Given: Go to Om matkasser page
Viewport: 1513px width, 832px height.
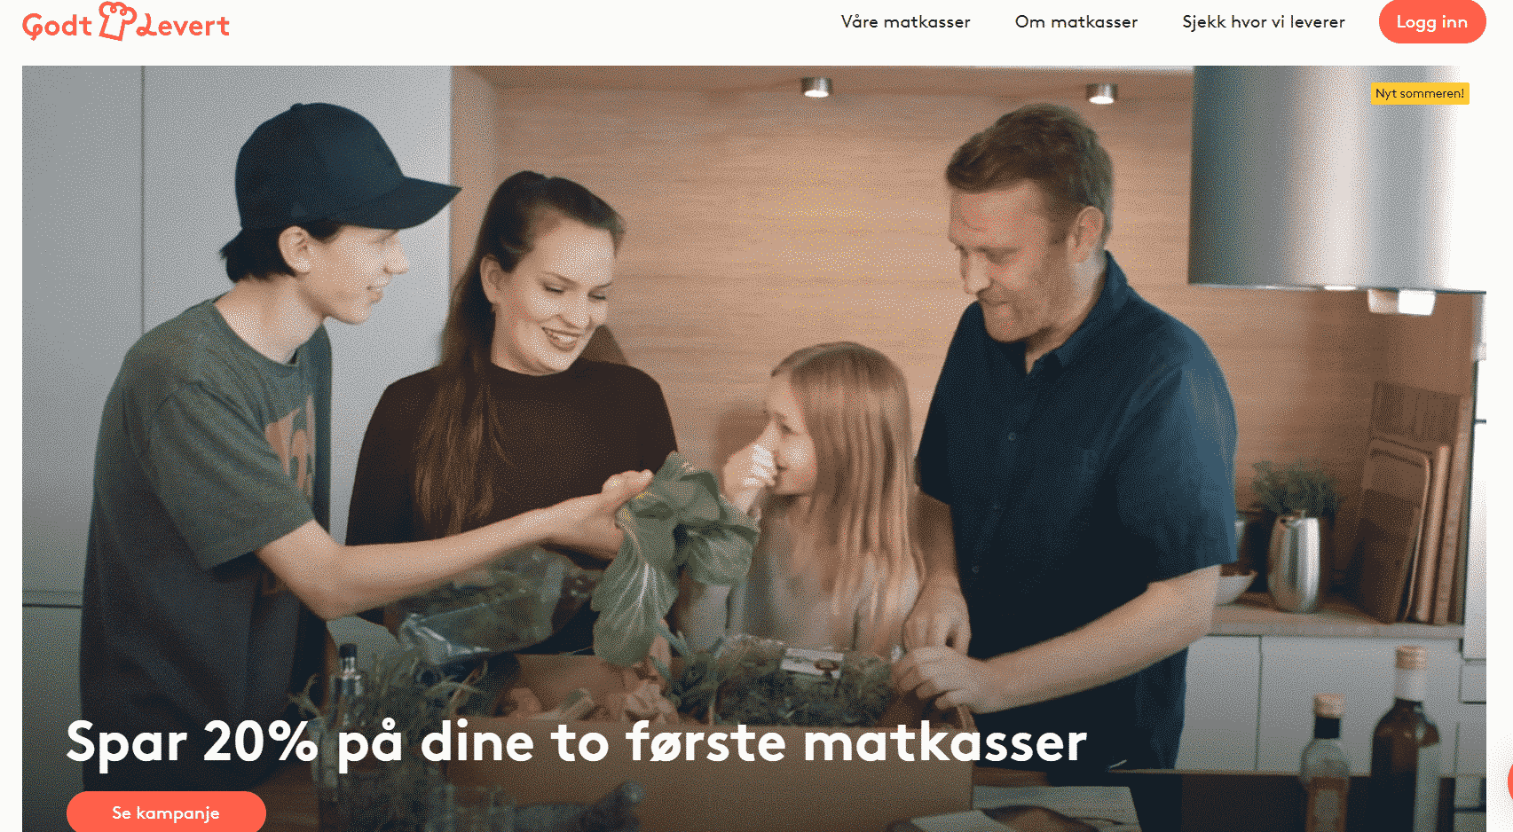Looking at the screenshot, I should click(x=1076, y=22).
